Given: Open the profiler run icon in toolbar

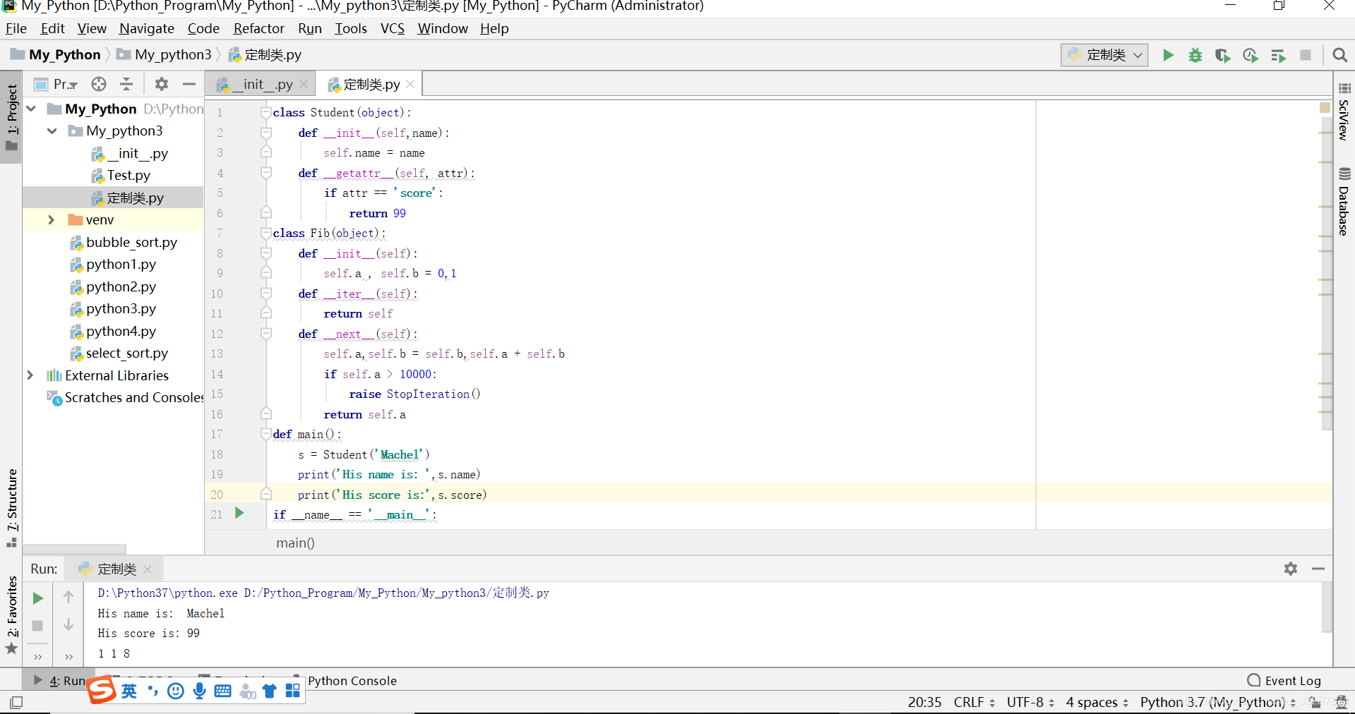Looking at the screenshot, I should [x=1250, y=55].
